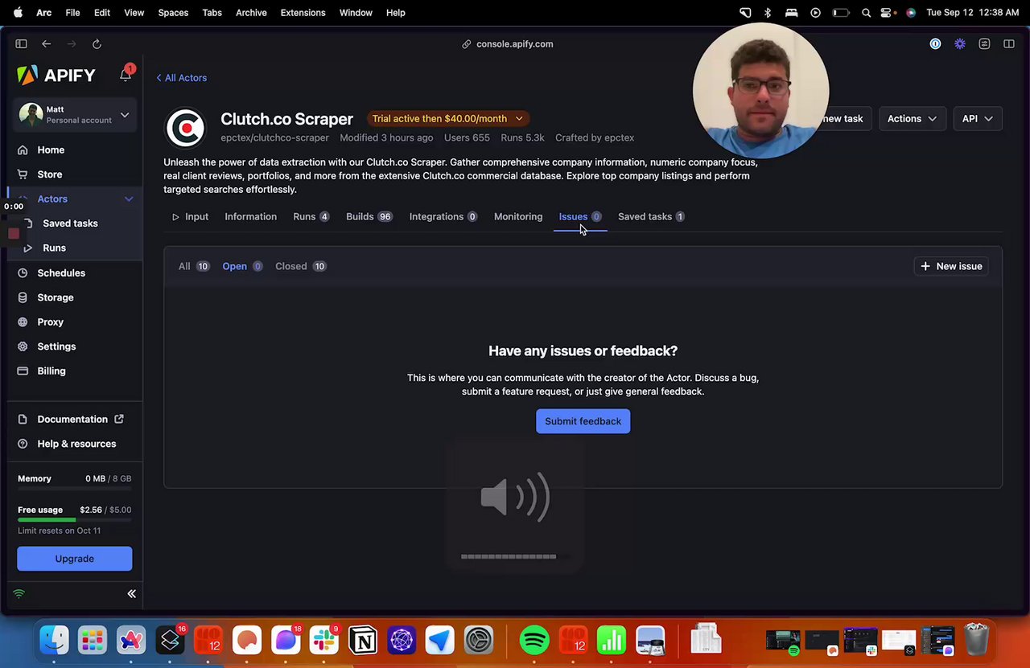
Task: Click the purple starburst extension icon
Action: point(960,44)
